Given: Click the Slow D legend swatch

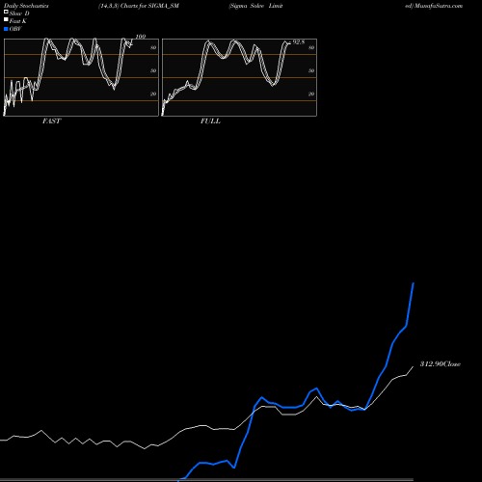Looking at the screenshot, I should point(6,12).
